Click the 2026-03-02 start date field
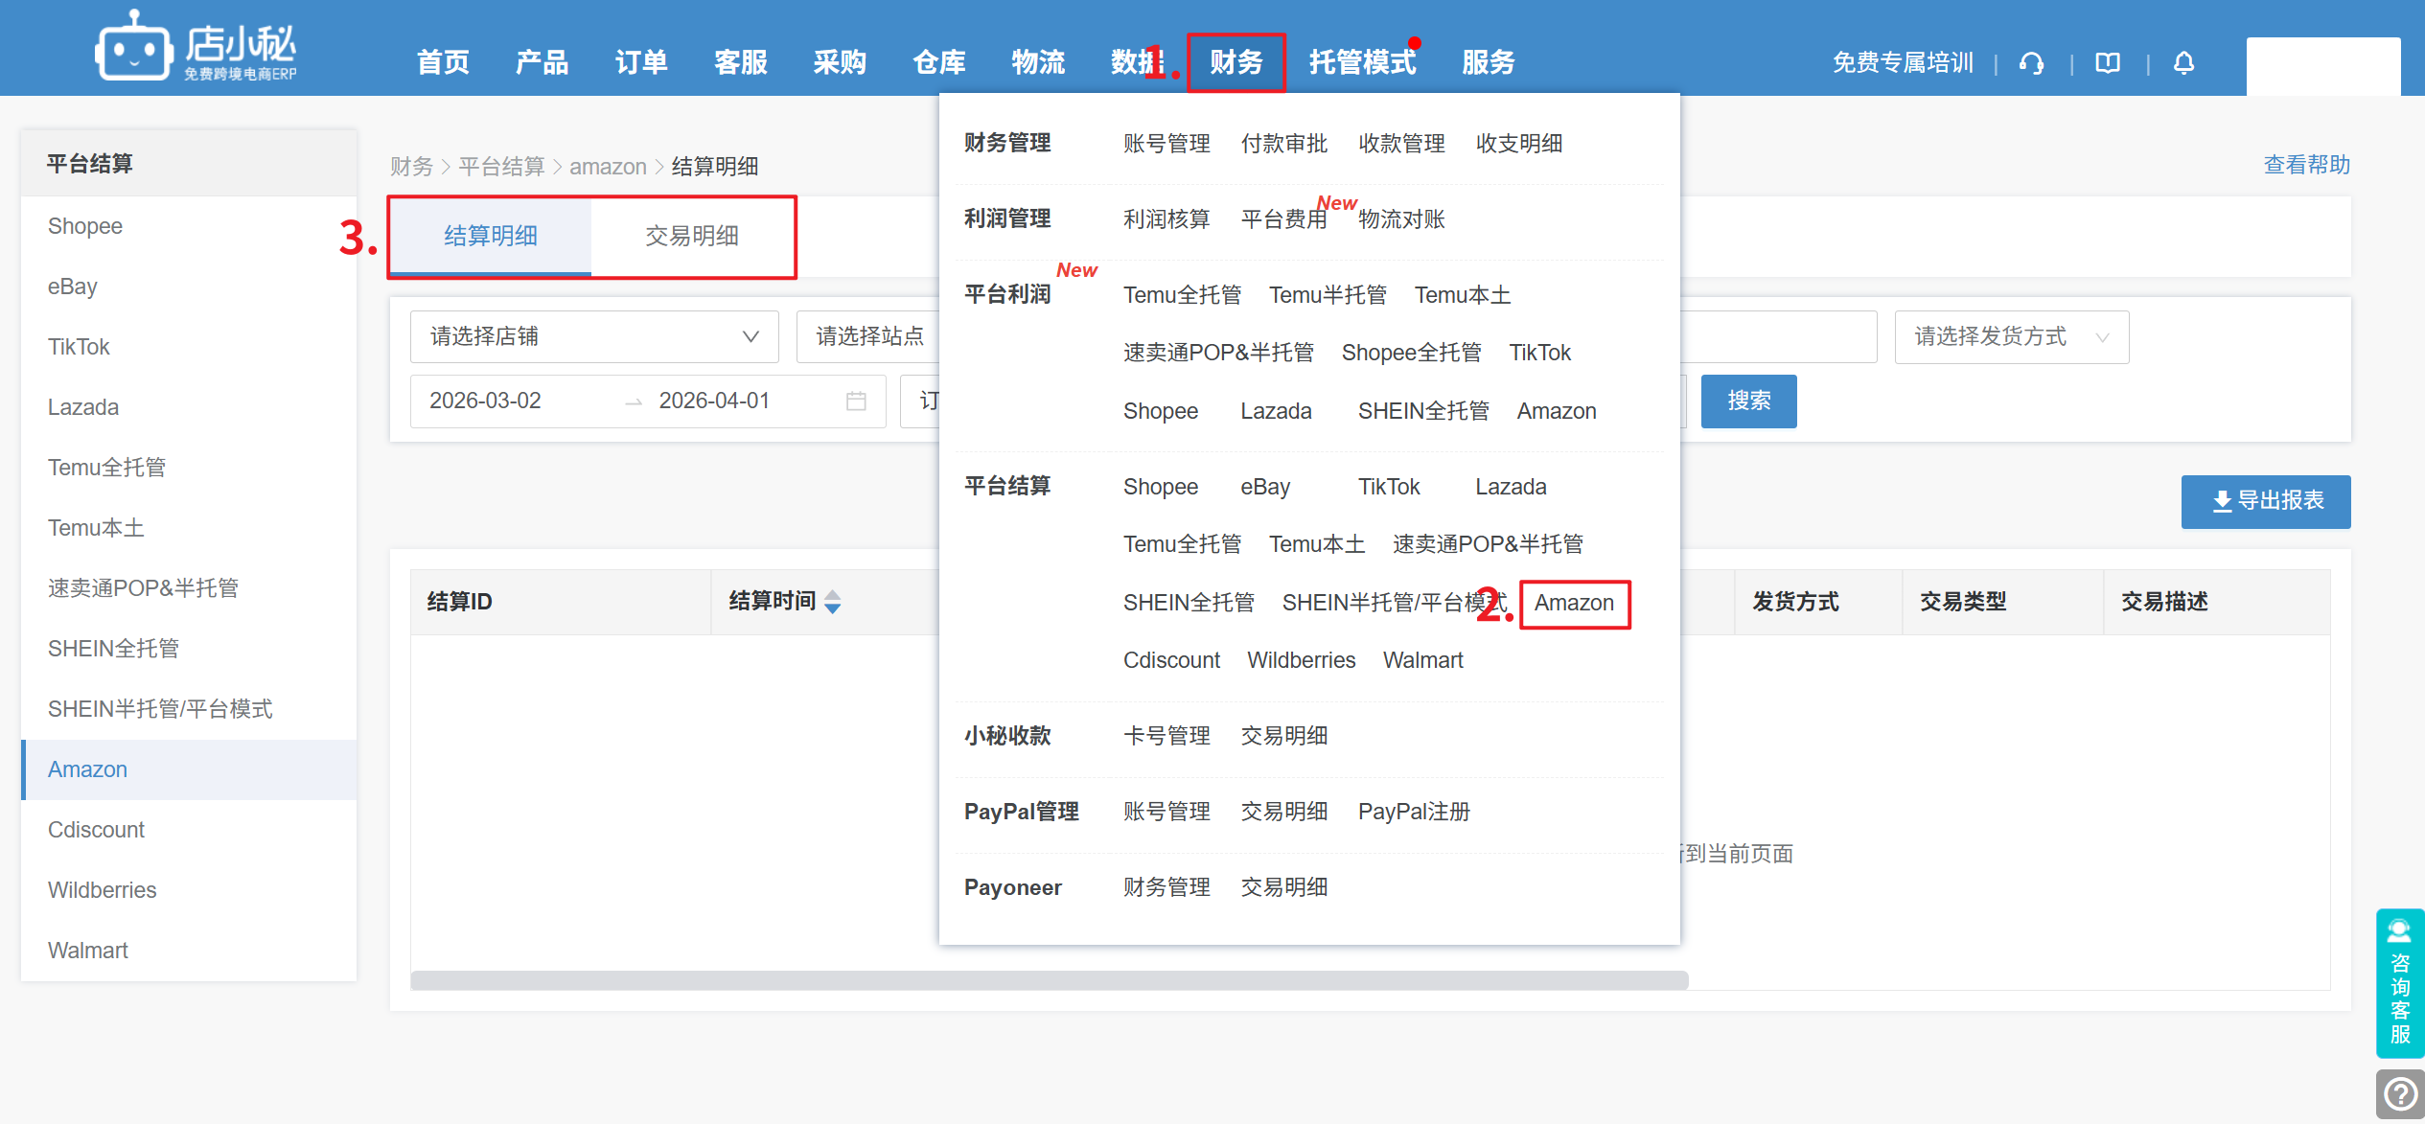 coord(486,401)
